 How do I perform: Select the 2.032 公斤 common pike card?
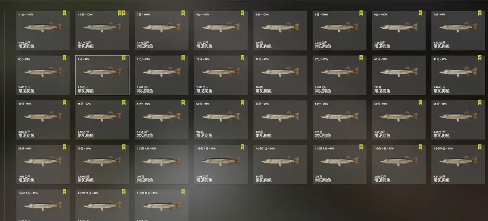(340, 30)
